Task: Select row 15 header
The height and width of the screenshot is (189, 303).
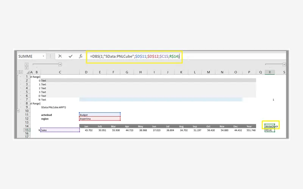Action: (x=27, y=130)
